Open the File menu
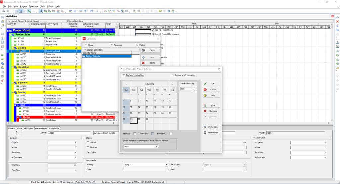 pyautogui.click(x=4, y=7)
